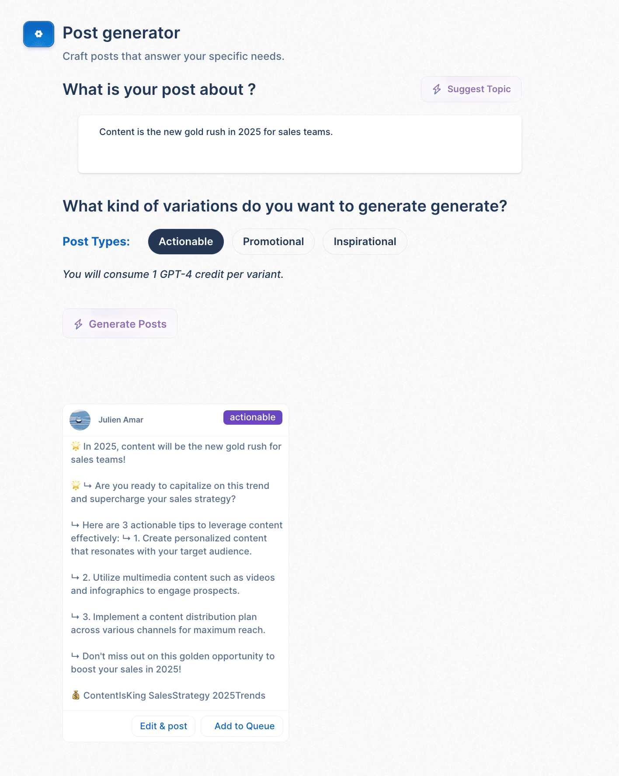The height and width of the screenshot is (776, 619).
Task: Click the blue Post generator gear icon
Action: 38,34
